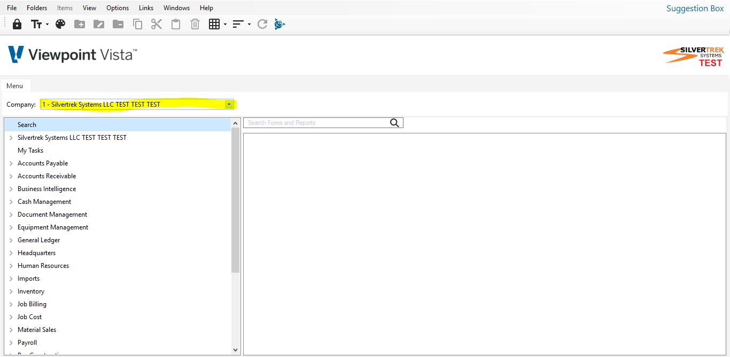Image resolution: width=730 pixels, height=357 pixels.
Task: Open the Help menu
Action: click(x=206, y=8)
